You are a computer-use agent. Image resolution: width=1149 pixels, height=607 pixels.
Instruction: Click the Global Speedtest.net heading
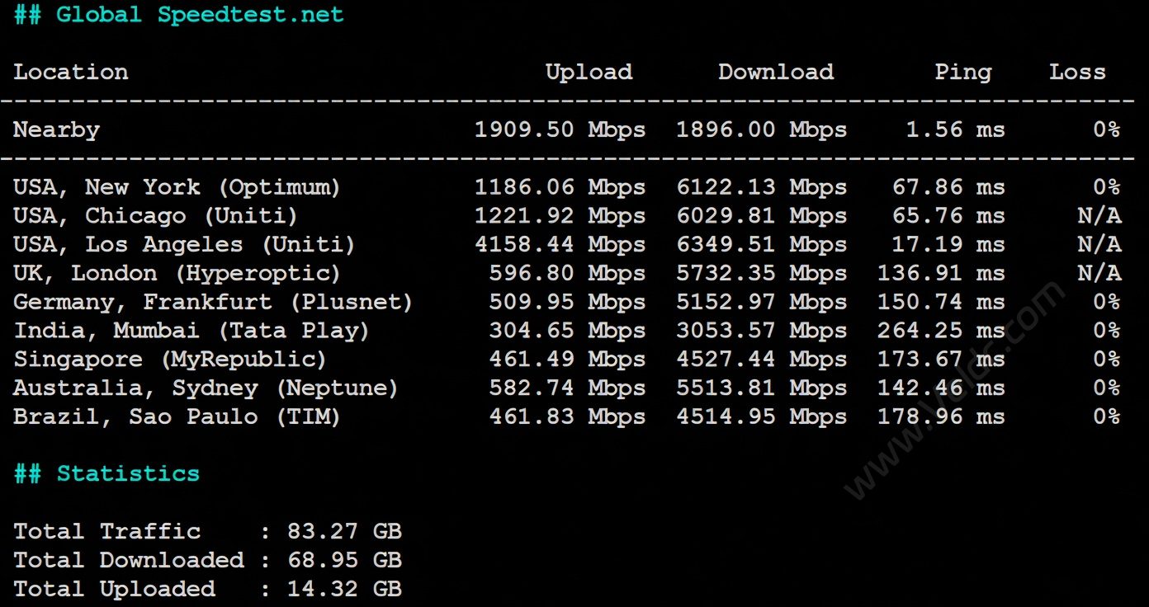click(x=179, y=15)
